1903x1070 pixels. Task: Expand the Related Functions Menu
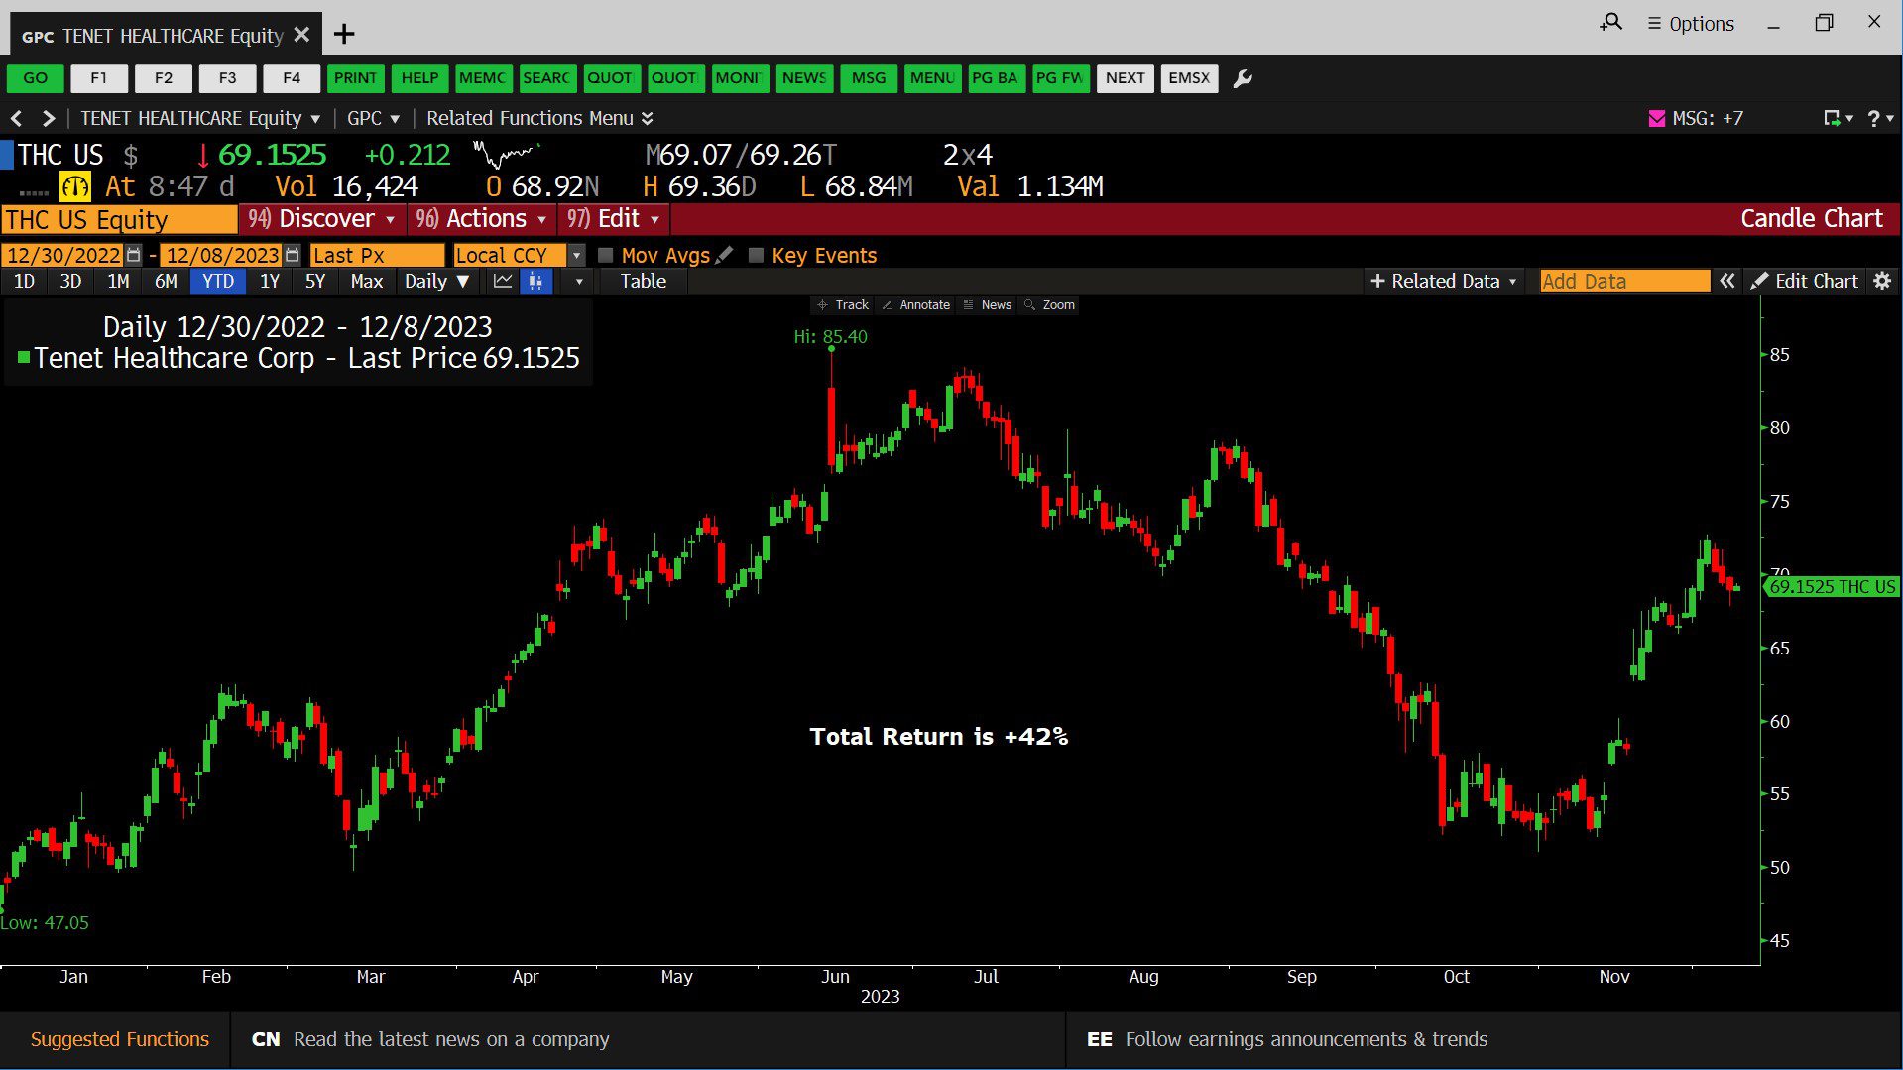tap(539, 118)
